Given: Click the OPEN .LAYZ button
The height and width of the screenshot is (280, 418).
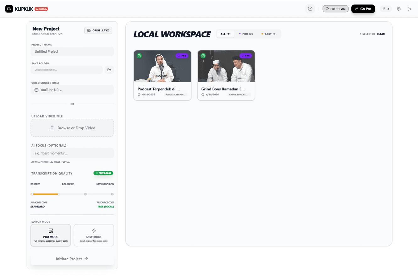Looking at the screenshot, I should pyautogui.click(x=98, y=30).
